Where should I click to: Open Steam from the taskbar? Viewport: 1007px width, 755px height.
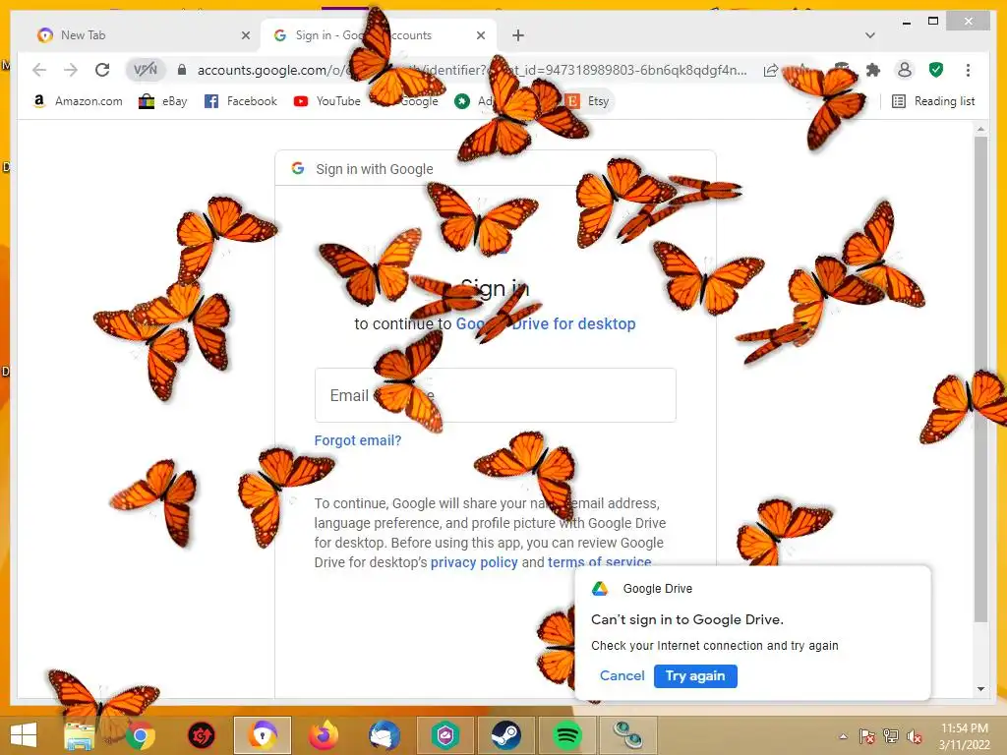(x=506, y=735)
